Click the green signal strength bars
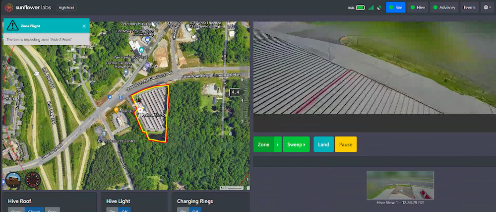The height and width of the screenshot is (212, 496). tap(371, 7)
